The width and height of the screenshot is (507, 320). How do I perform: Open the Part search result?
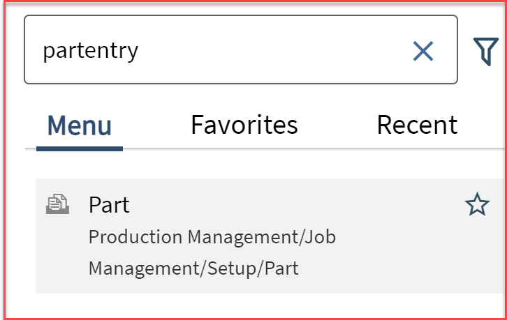(109, 205)
